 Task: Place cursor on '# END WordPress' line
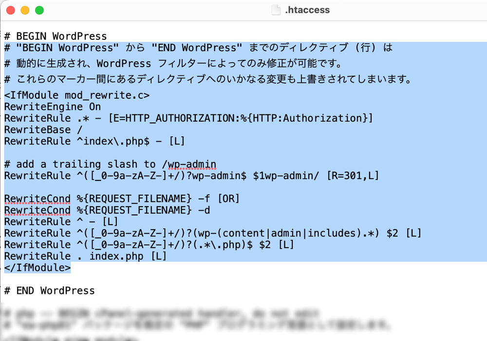coord(49,291)
